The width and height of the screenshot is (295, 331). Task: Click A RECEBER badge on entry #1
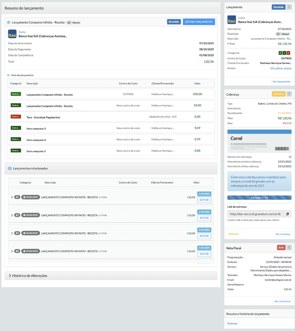click(204, 194)
